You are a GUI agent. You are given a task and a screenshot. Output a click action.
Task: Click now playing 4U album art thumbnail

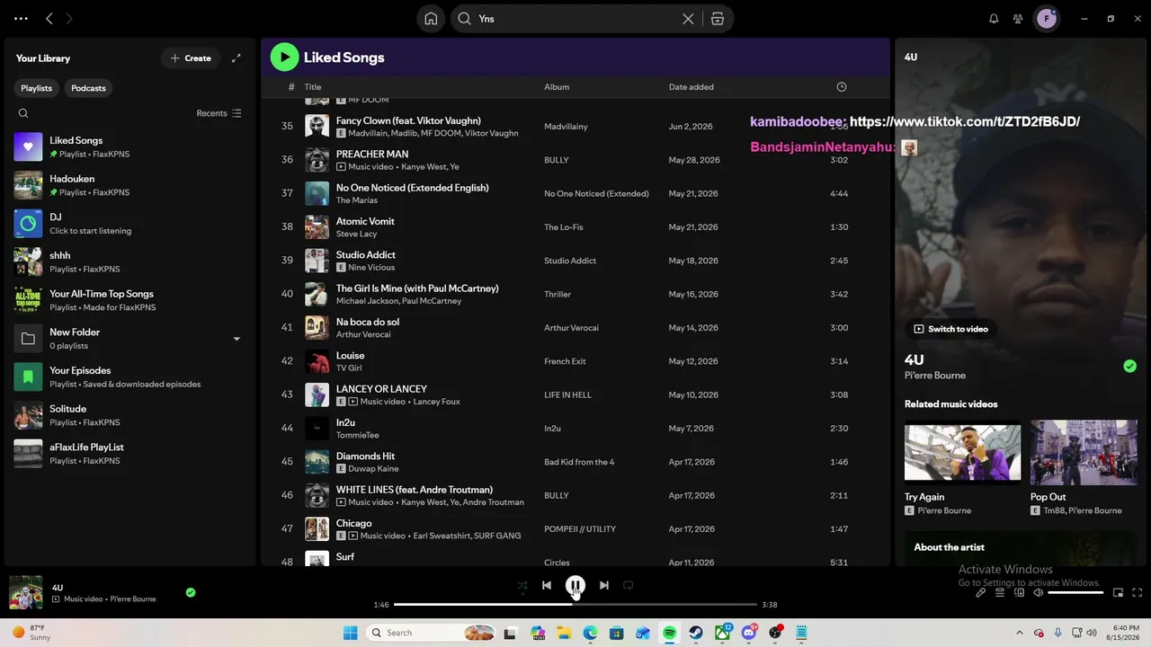coord(26,593)
